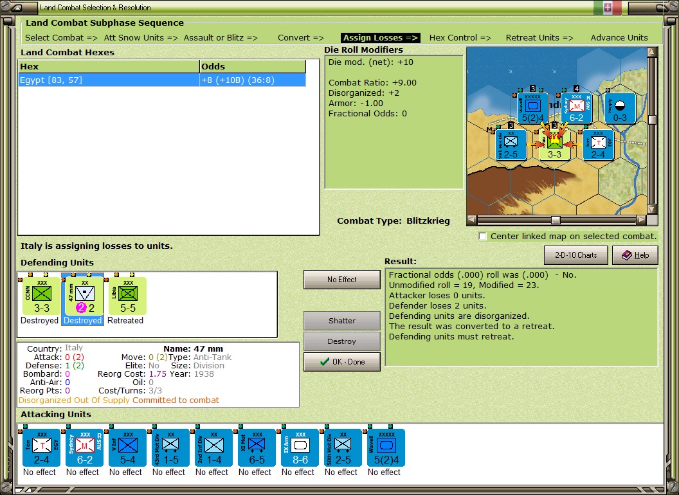The image size is (679, 495).
Task: Click the Terr EGY 2-4 counter on the map
Action: coord(599,145)
